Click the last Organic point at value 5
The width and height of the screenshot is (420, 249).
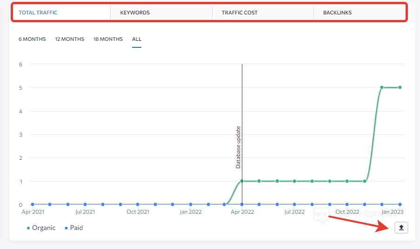(400, 87)
